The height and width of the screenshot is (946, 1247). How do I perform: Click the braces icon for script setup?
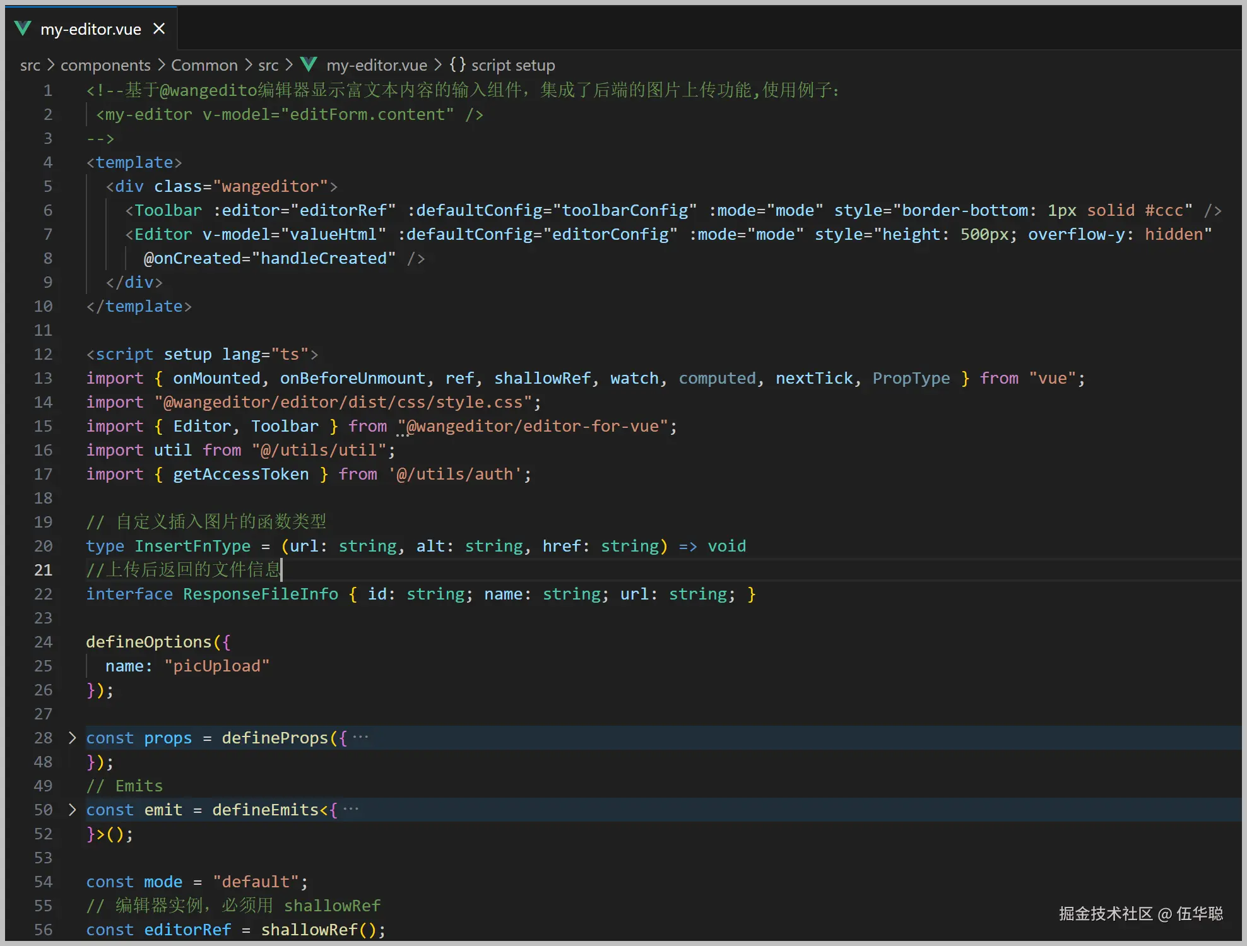458,64
